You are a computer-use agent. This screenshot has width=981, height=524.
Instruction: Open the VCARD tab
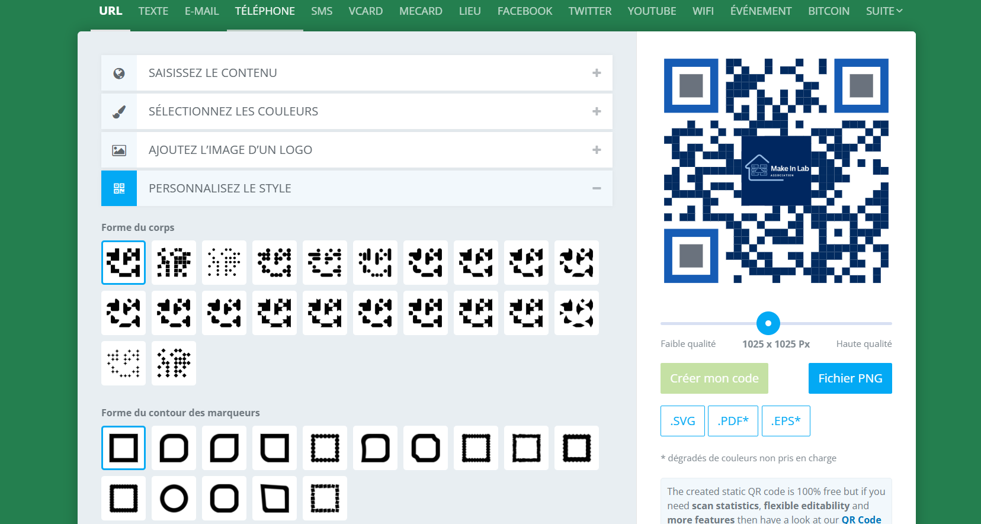point(366,11)
